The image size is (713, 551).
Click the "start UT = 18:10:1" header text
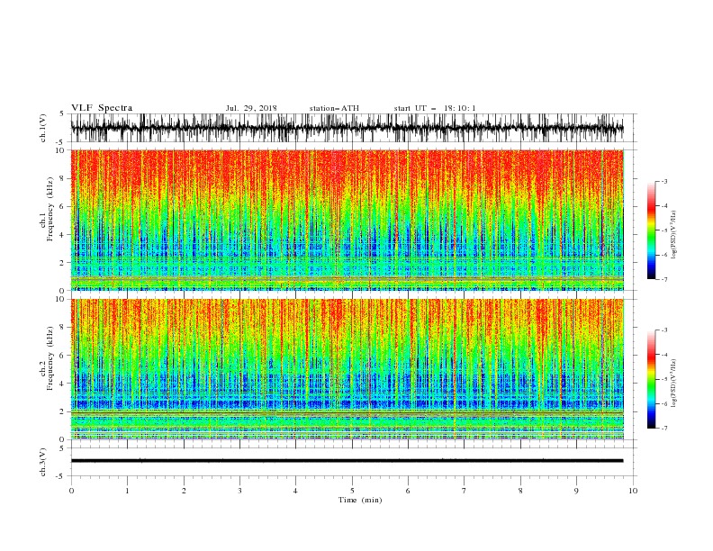[x=435, y=108]
